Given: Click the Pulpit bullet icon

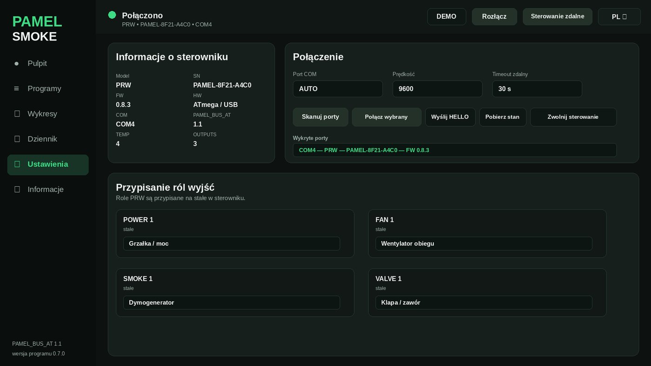Looking at the screenshot, I should 17,64.
